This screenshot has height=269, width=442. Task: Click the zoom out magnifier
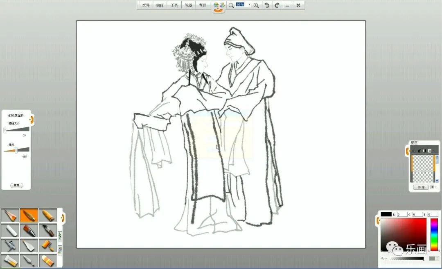pyautogui.click(x=231, y=5)
